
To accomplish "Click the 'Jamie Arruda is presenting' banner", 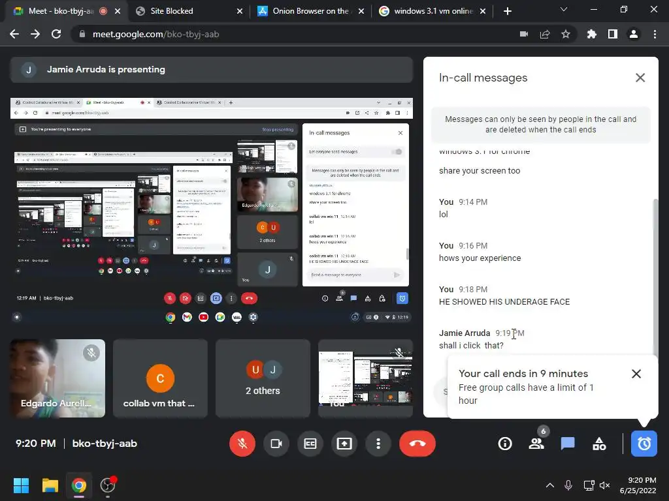I will coord(212,69).
